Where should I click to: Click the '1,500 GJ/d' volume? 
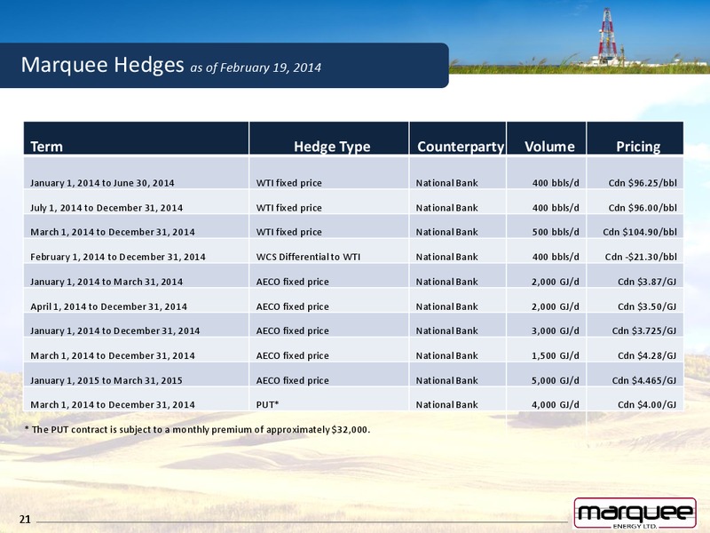pyautogui.click(x=556, y=356)
